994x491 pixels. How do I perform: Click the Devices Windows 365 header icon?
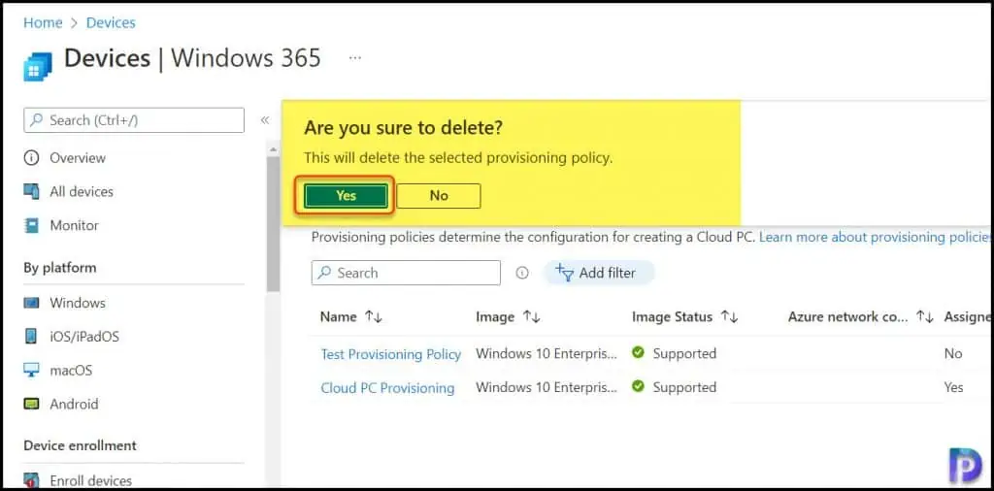tap(38, 67)
